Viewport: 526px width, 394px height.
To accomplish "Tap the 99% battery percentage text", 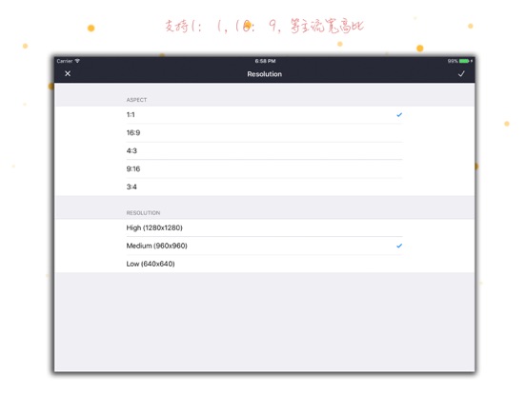I will click(453, 61).
